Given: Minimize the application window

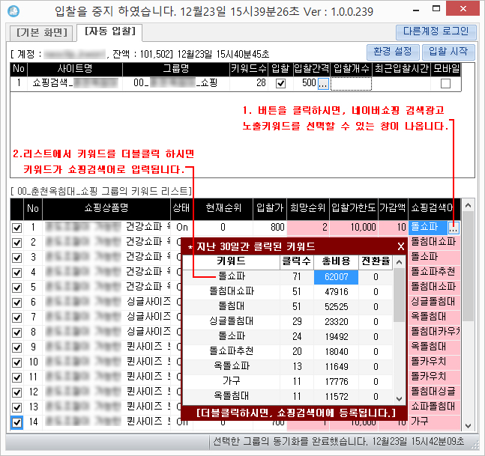Looking at the screenshot, I should coord(416,10).
